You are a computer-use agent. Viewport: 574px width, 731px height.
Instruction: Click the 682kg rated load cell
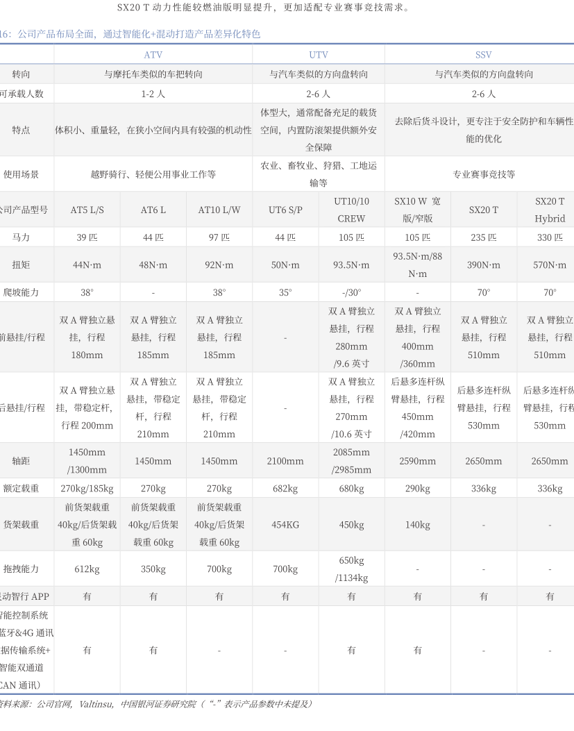(285, 489)
